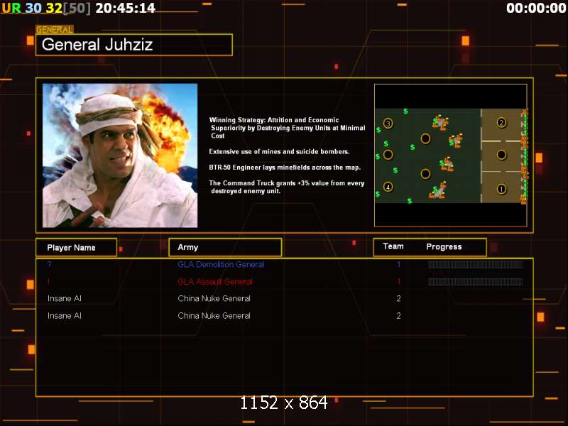Click the Army column header

(225, 247)
